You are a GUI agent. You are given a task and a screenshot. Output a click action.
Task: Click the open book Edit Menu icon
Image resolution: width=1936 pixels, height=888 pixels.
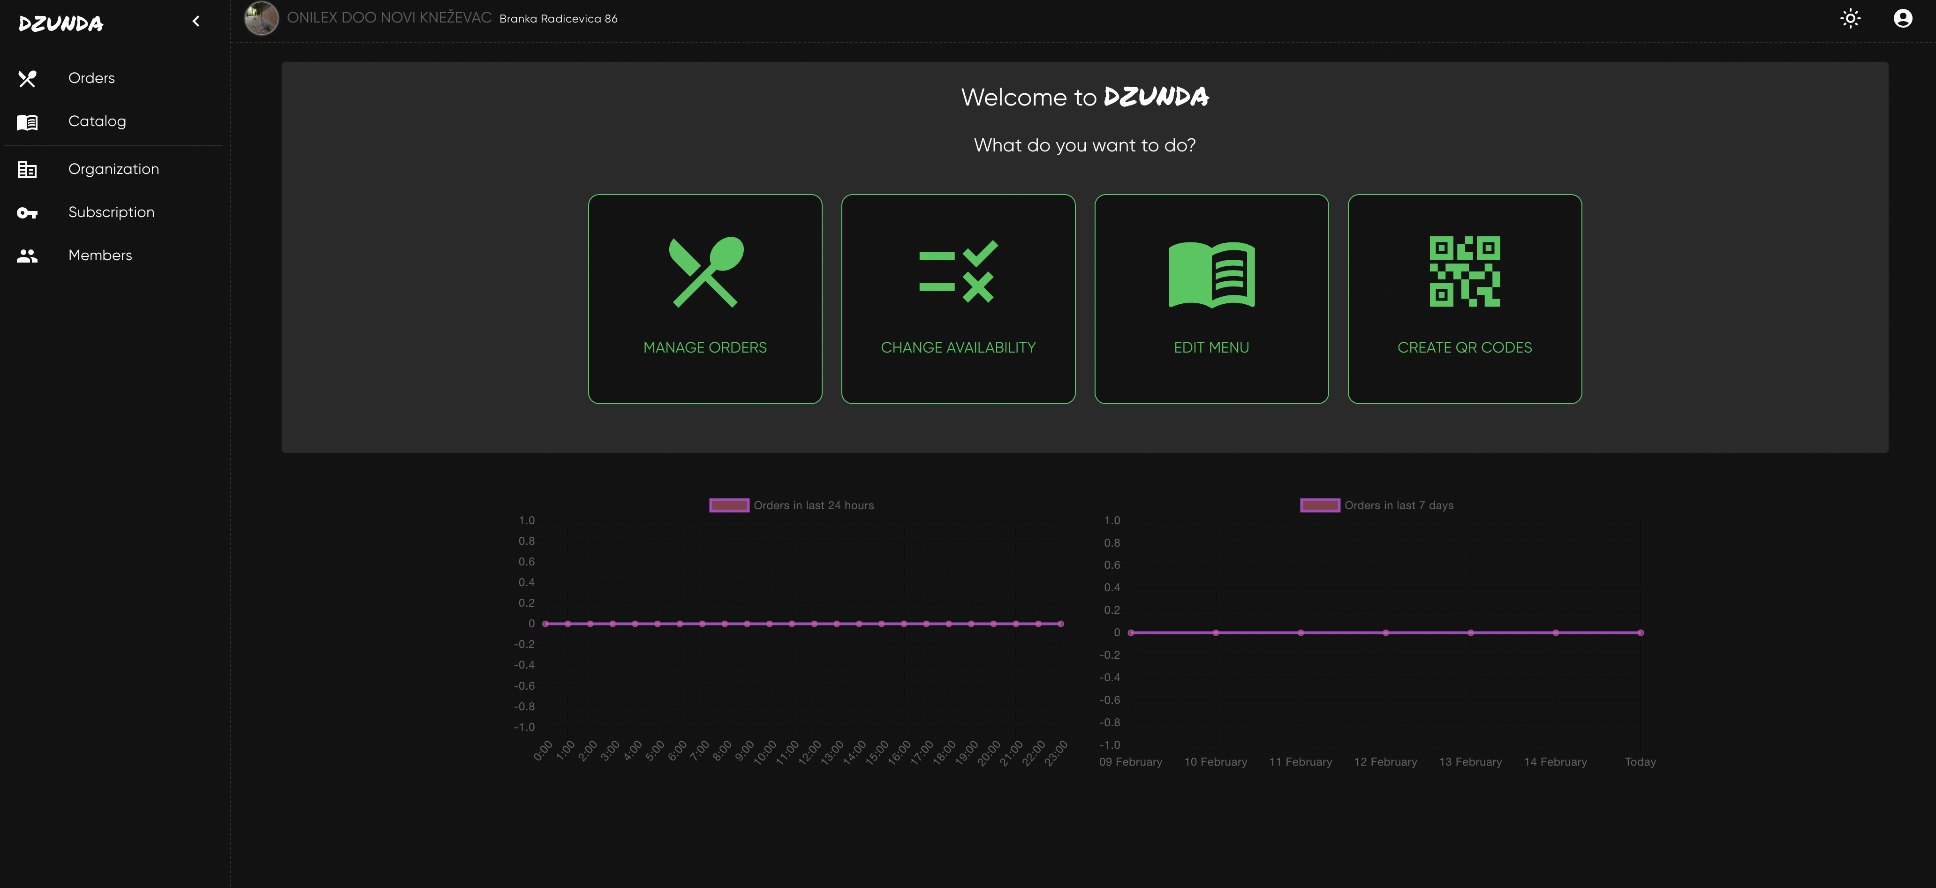pyautogui.click(x=1211, y=274)
